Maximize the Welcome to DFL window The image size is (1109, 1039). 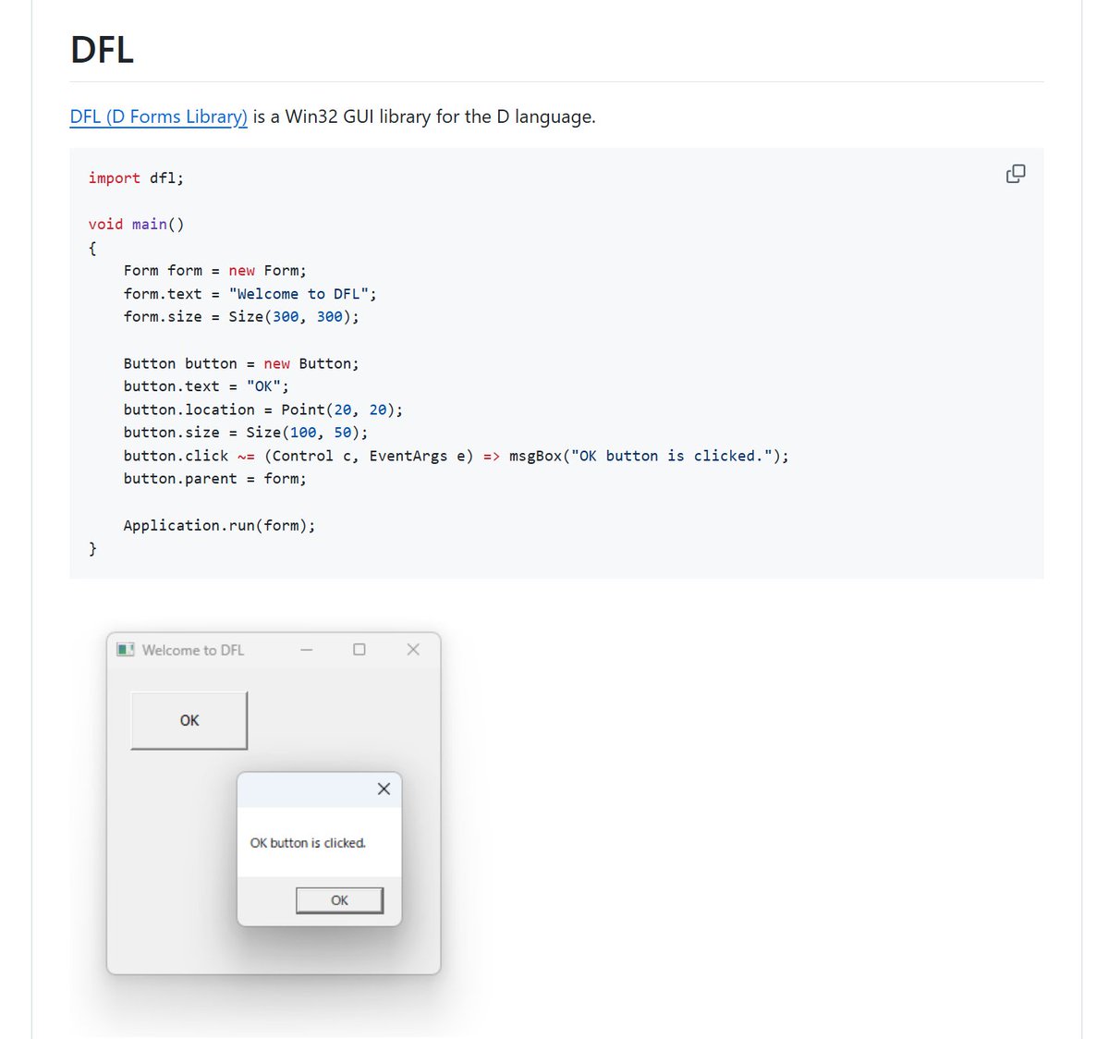coord(360,650)
